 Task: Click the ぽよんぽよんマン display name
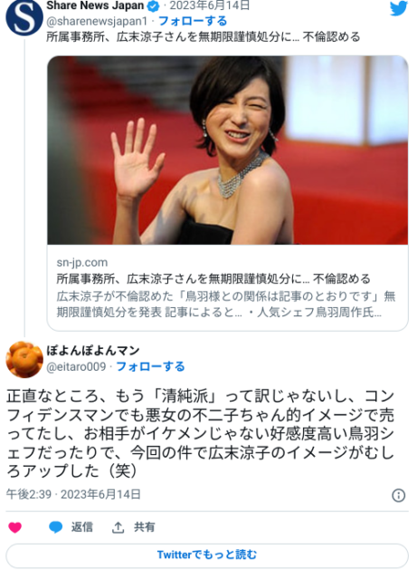[93, 351]
